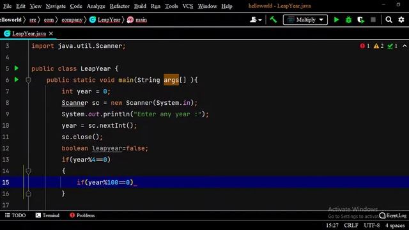Start debugging with the bug icon
The height and width of the screenshot is (230, 409).
(348, 20)
